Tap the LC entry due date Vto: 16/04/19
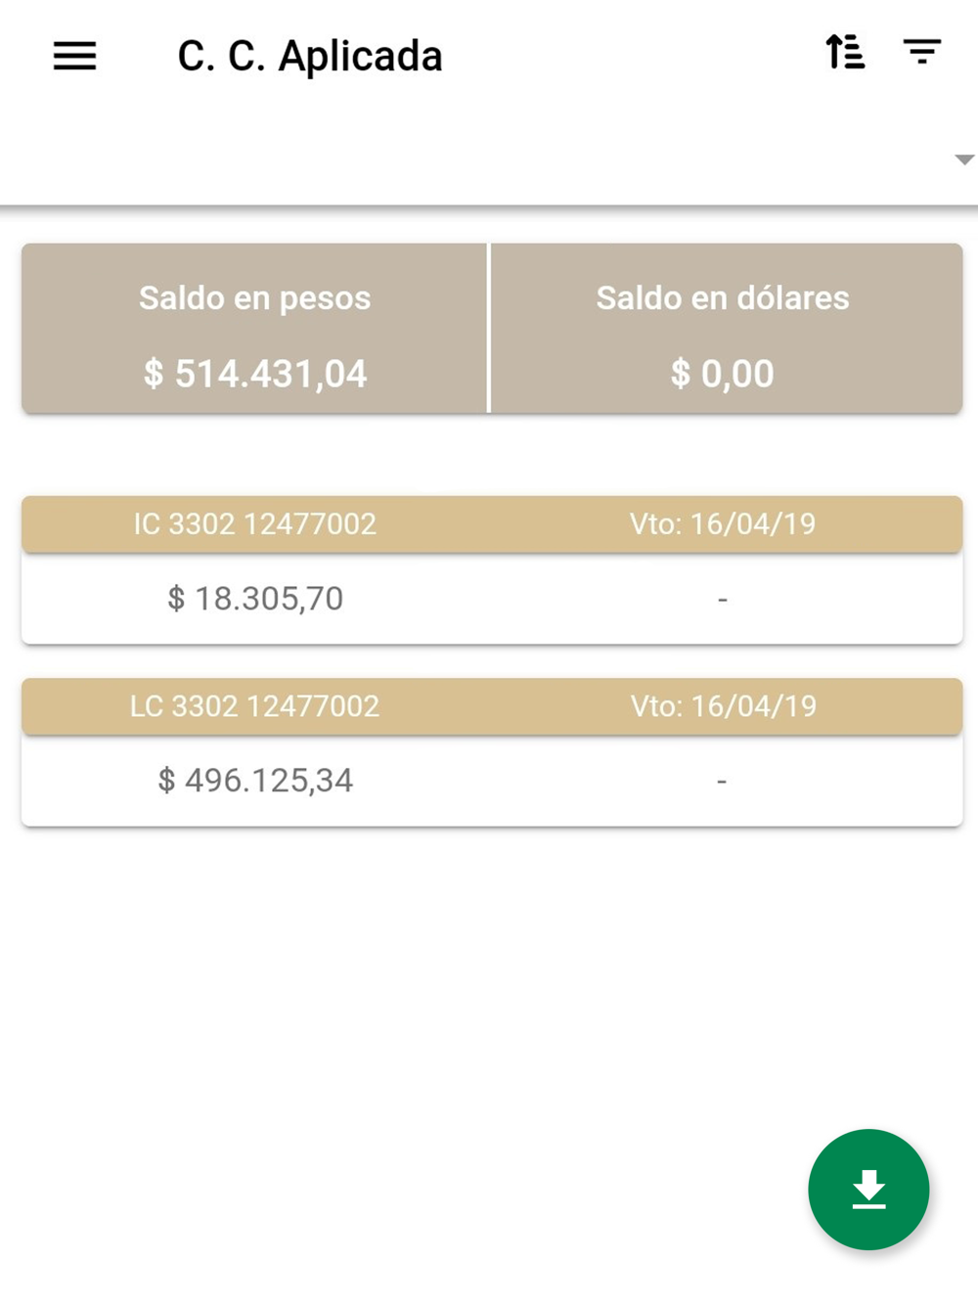 [723, 706]
